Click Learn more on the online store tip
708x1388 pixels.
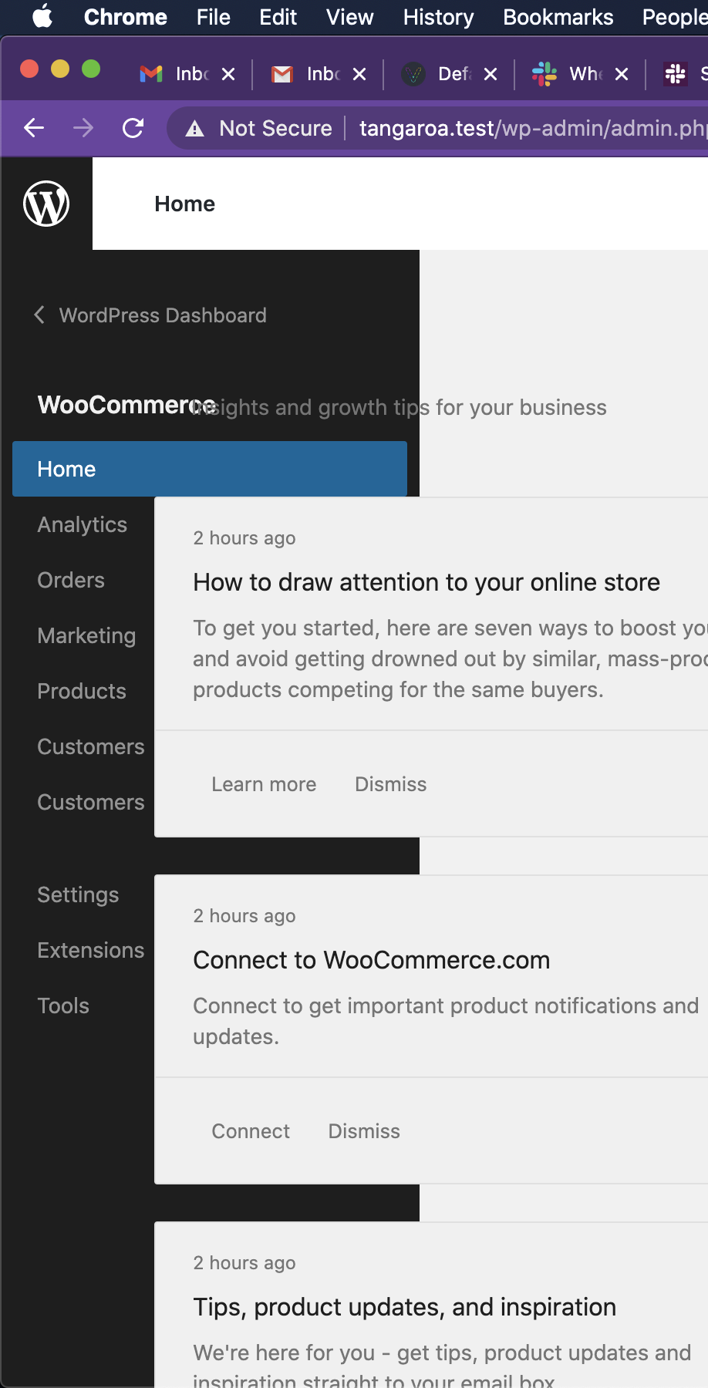click(x=264, y=784)
